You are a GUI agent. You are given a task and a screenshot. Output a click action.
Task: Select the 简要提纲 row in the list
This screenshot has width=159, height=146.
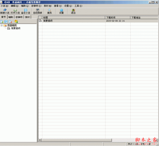[x=98, y=21]
